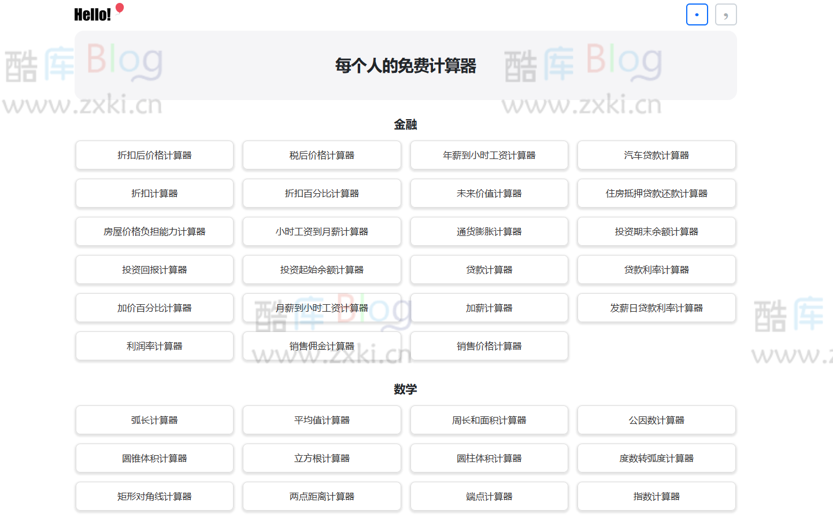Screen dimensions: 833x517
Task: Open the 投资回报计算器 (investment return calculator)
Action: tap(154, 269)
